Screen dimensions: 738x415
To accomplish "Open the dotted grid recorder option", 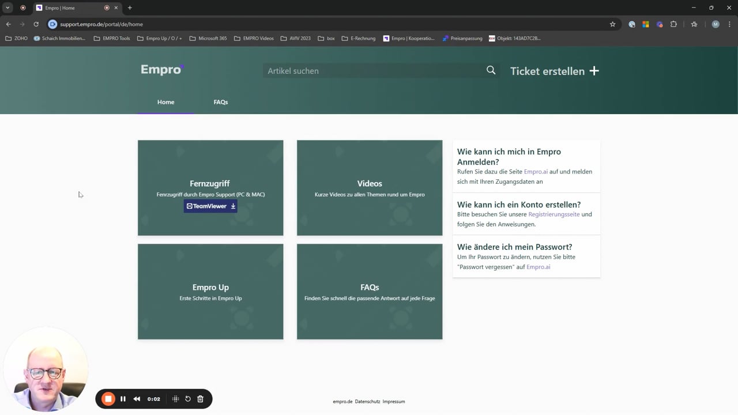I will click(176, 399).
